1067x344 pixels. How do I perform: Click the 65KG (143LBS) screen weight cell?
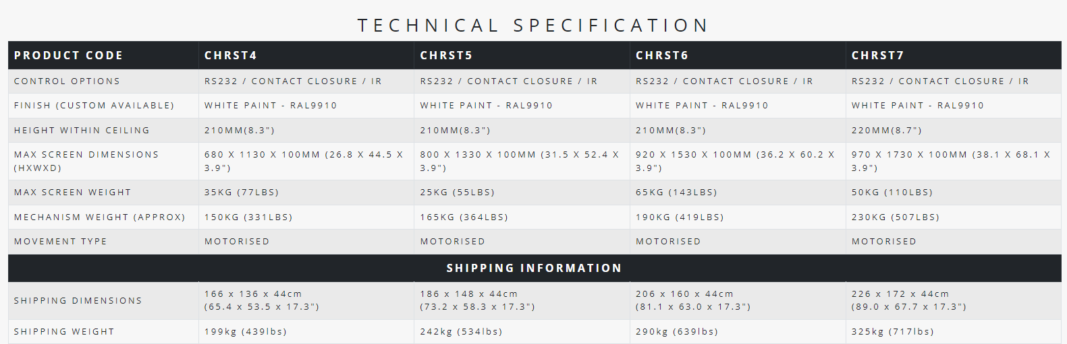point(676,192)
